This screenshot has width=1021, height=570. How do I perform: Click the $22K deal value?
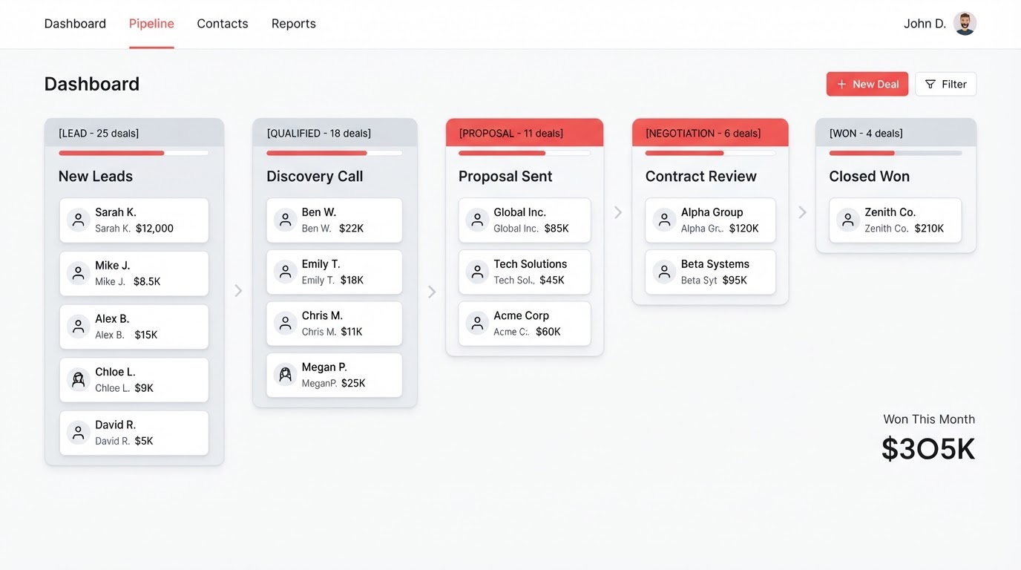tap(352, 229)
